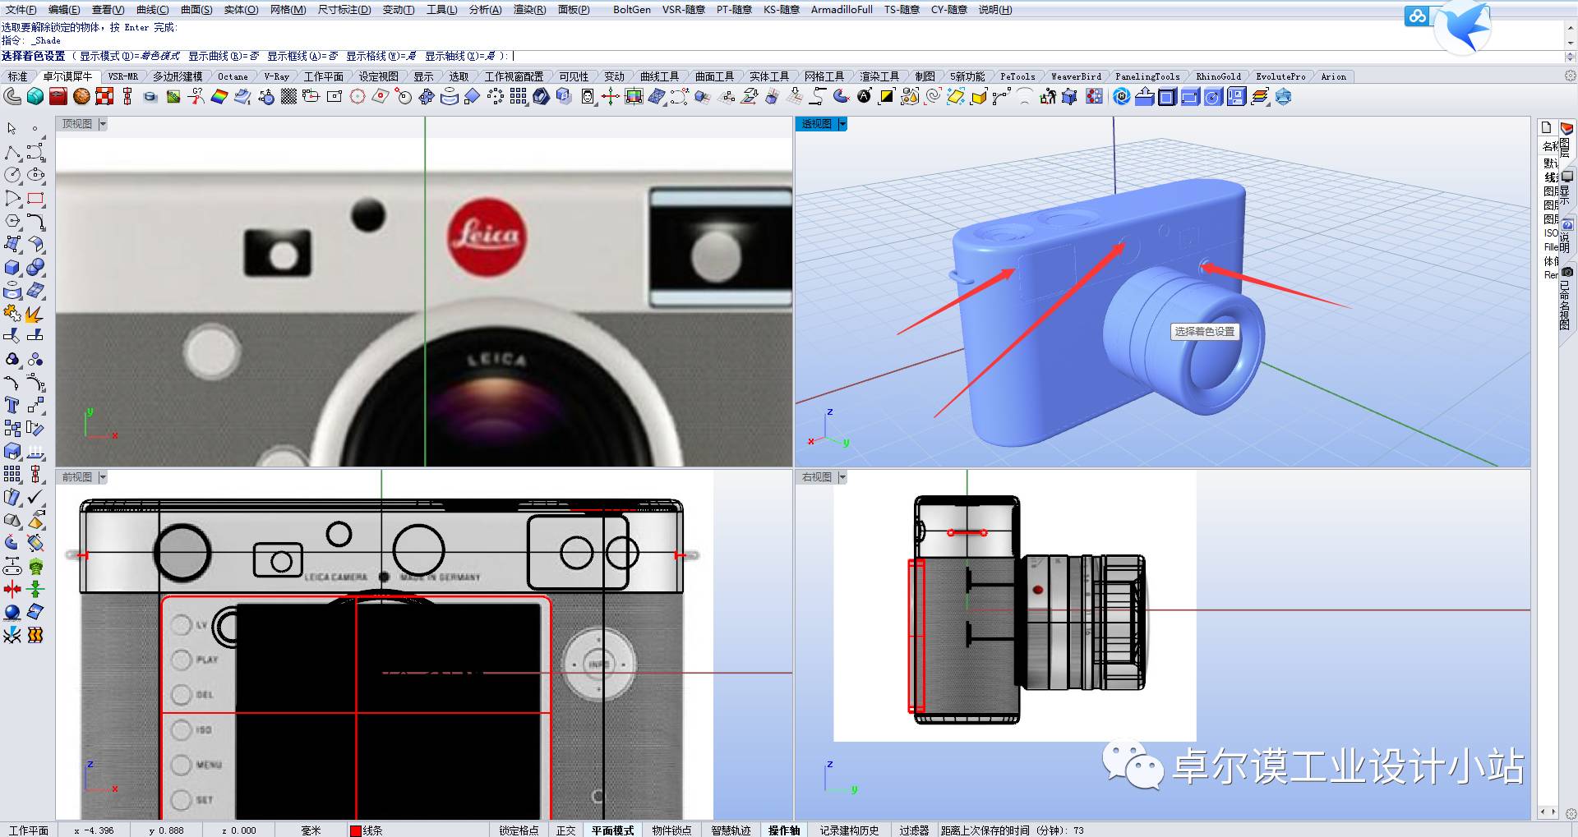Screen dimensions: 1578x837
Task: Open 顶视图 viewport dropdown arrow
Action: pos(103,124)
